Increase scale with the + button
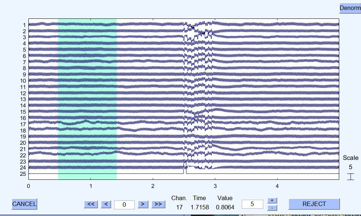Image resolution: width=361 pixels, height=216 pixels. click(x=272, y=200)
